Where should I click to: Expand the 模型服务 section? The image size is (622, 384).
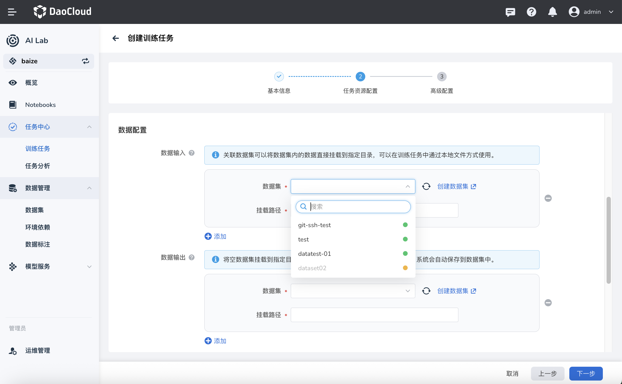tap(89, 266)
